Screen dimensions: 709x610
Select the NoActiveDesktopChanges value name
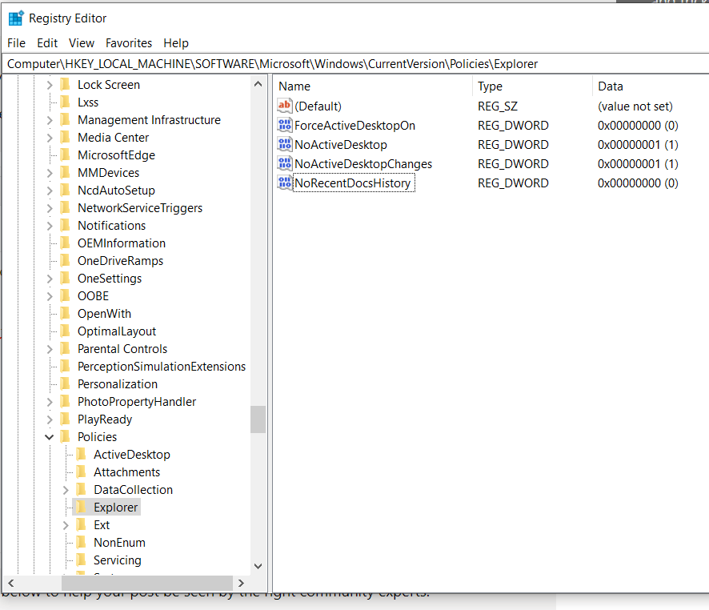[x=363, y=163]
